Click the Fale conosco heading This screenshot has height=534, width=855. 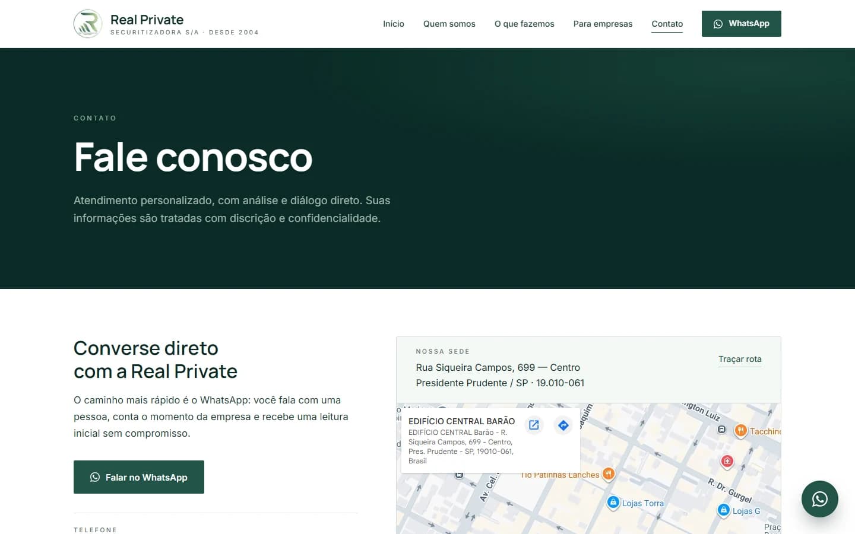point(193,157)
